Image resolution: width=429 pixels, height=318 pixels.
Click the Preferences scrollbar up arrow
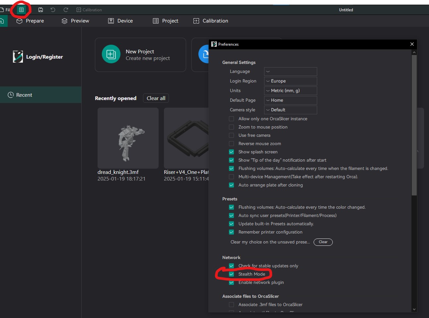point(414,52)
